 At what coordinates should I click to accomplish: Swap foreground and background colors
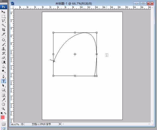[x=5, y=113]
